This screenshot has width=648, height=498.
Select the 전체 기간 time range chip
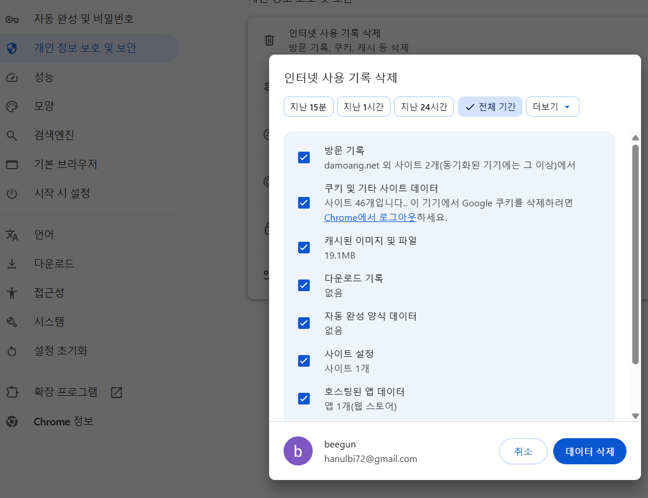pos(490,107)
